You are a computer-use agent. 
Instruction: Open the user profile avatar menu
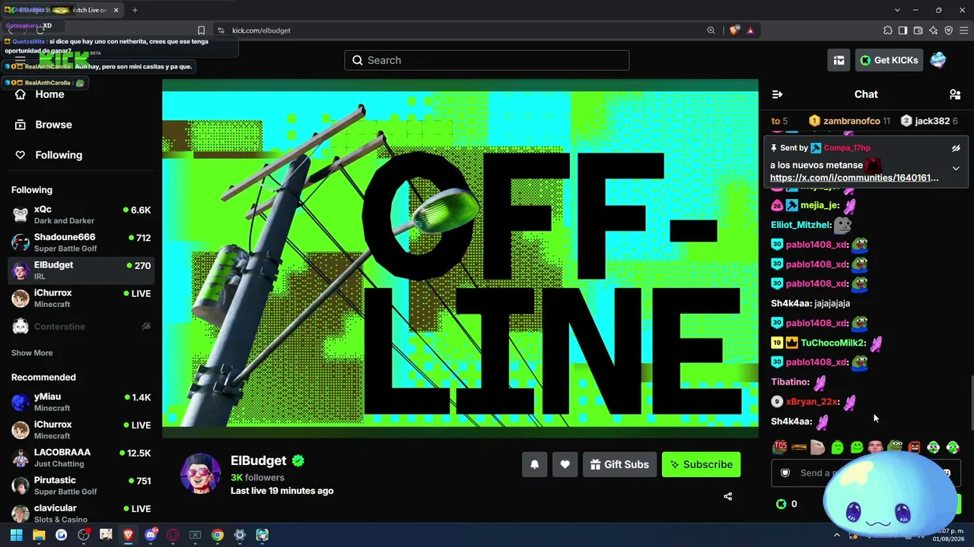(937, 60)
